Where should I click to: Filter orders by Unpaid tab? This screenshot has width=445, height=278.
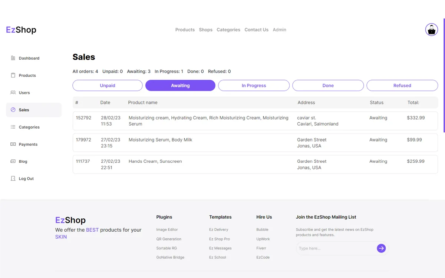tap(108, 85)
